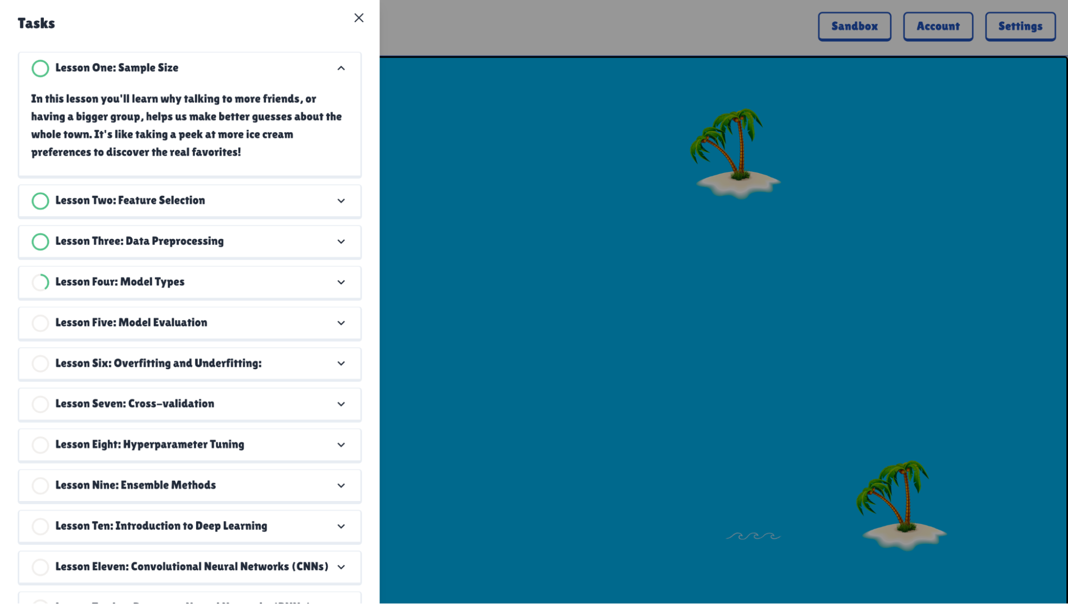Click the lower right palm tree island

pyautogui.click(x=901, y=505)
